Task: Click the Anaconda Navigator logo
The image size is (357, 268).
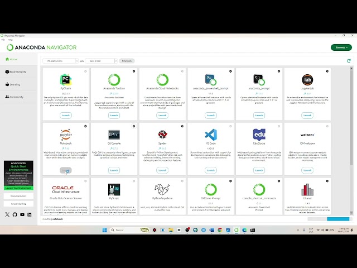Action: (x=41, y=47)
